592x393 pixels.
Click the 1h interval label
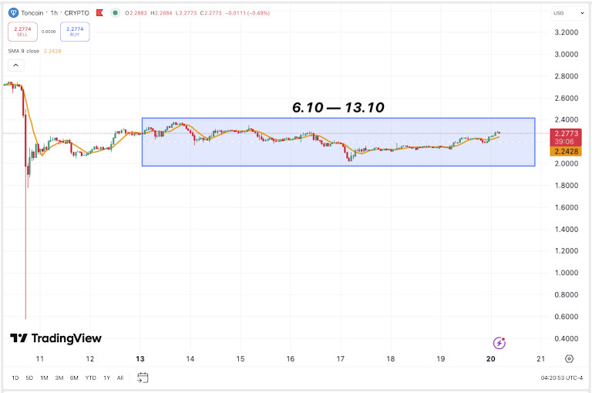(x=54, y=13)
